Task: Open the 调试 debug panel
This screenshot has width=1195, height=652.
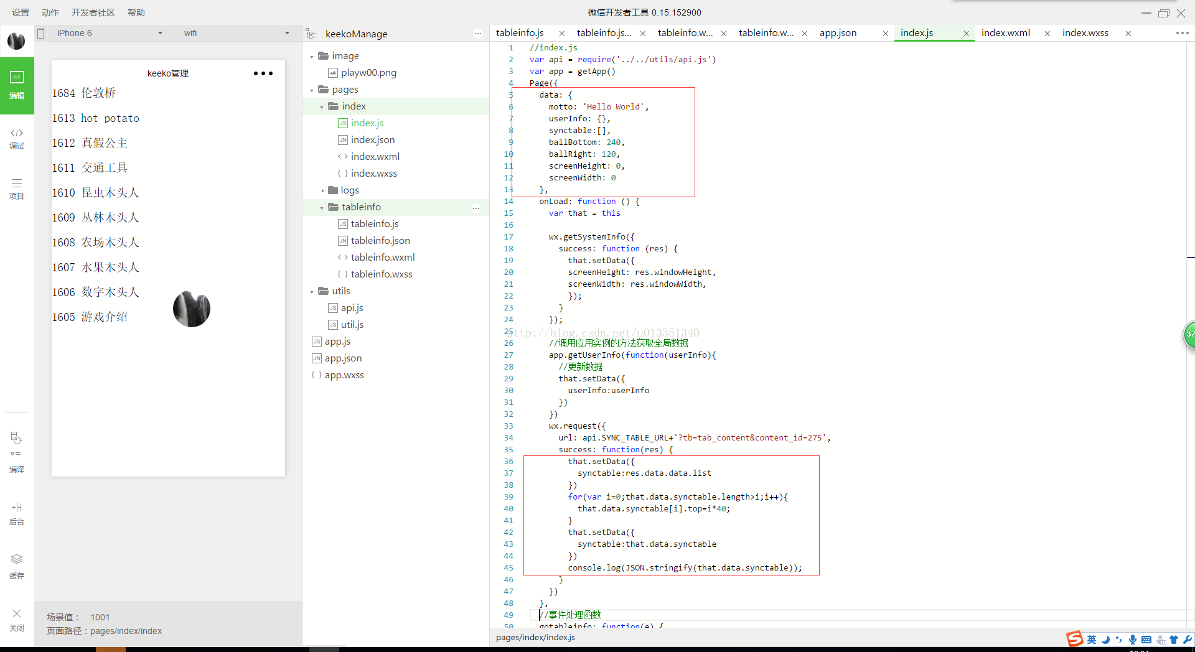Action: pos(17,139)
